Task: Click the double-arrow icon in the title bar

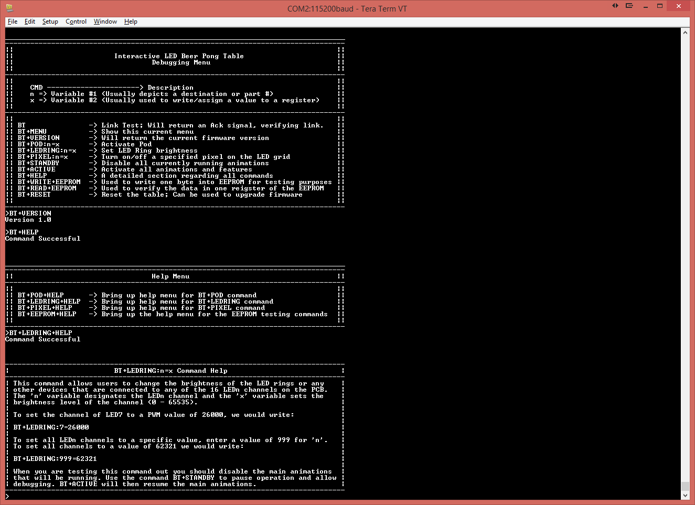Action: point(615,6)
